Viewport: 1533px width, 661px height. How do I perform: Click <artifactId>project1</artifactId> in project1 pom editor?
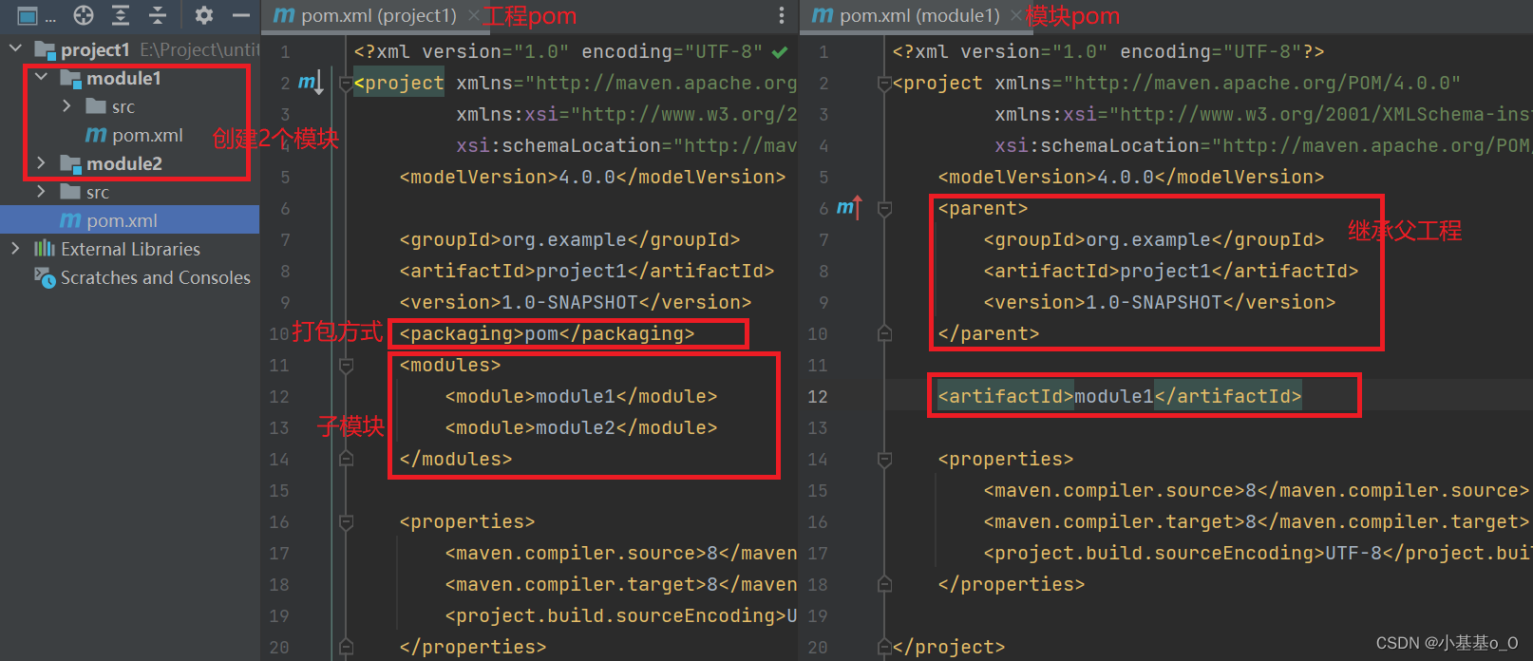click(587, 272)
